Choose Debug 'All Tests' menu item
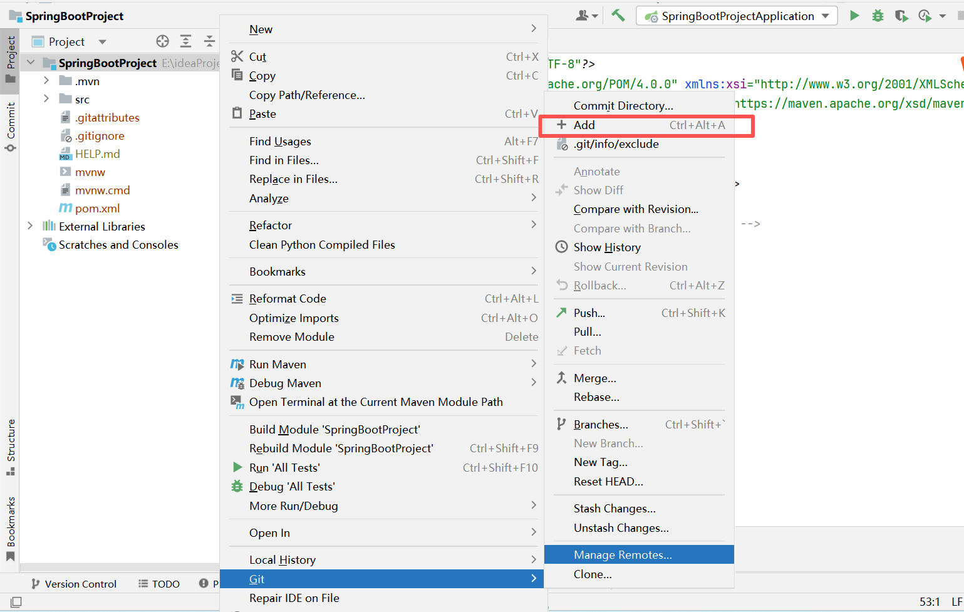The width and height of the screenshot is (964, 612). (x=384, y=487)
